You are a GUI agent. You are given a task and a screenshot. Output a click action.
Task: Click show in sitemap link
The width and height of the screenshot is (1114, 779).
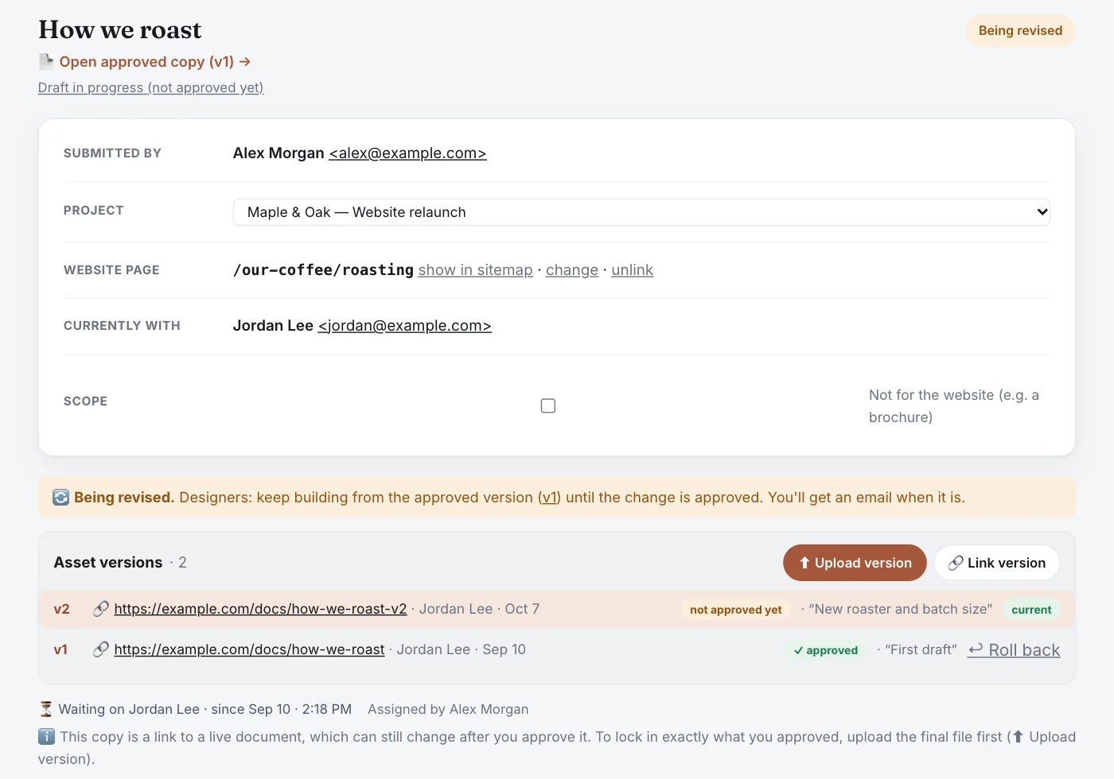click(x=476, y=269)
